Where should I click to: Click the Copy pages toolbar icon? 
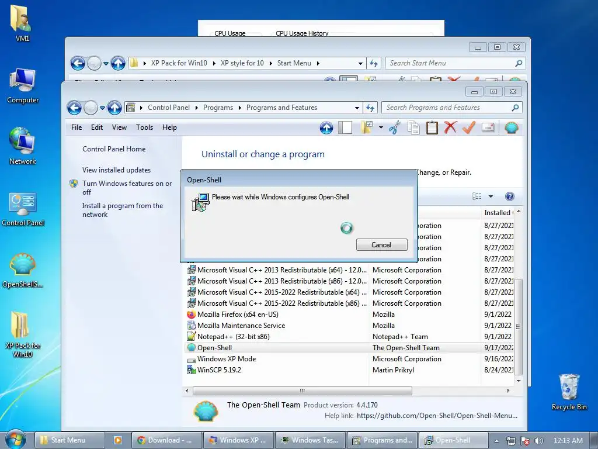click(414, 127)
